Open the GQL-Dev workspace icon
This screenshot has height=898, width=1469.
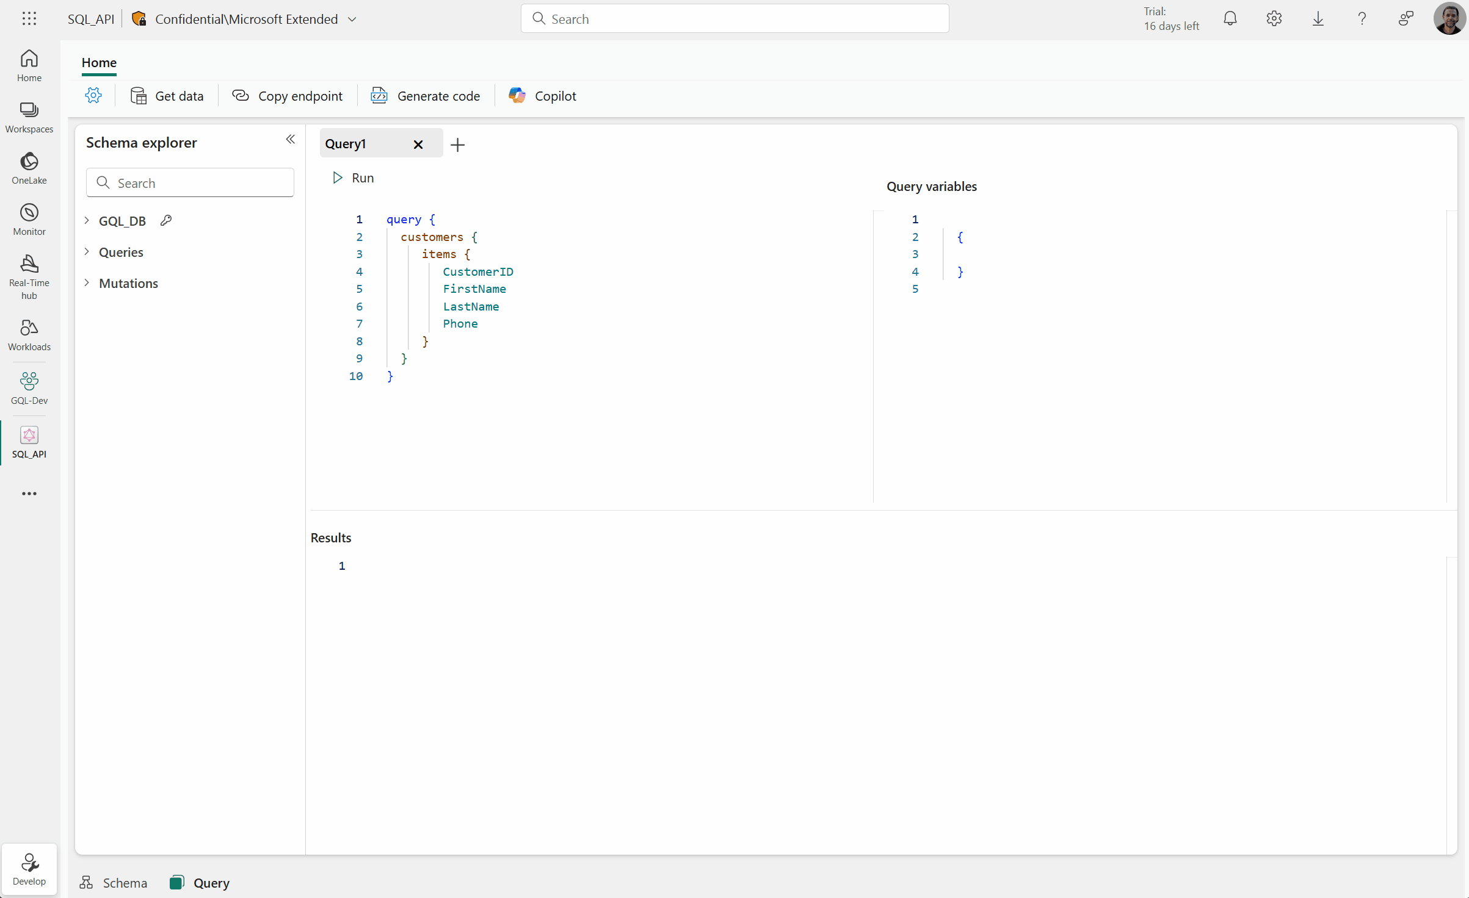pyautogui.click(x=29, y=388)
